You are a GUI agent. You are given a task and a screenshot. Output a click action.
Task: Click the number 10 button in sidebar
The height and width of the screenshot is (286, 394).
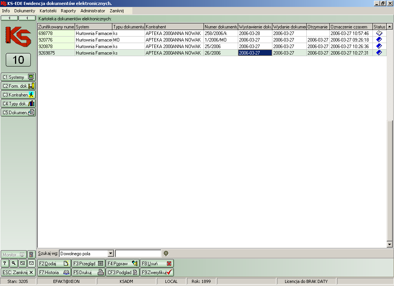click(x=18, y=60)
